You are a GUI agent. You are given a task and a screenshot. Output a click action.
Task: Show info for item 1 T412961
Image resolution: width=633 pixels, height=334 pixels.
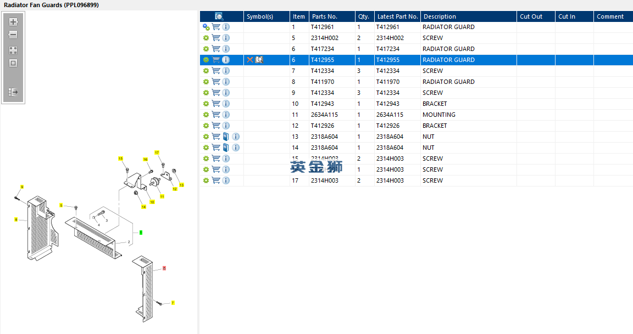[x=226, y=27]
